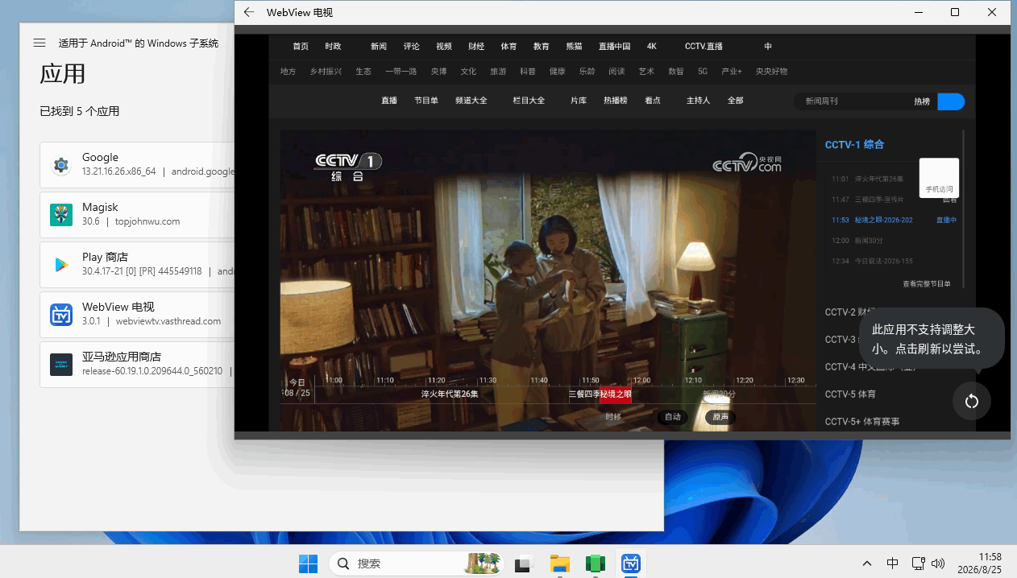Click the 热榜 label beside the search box
The image size is (1017, 578).
tap(922, 101)
